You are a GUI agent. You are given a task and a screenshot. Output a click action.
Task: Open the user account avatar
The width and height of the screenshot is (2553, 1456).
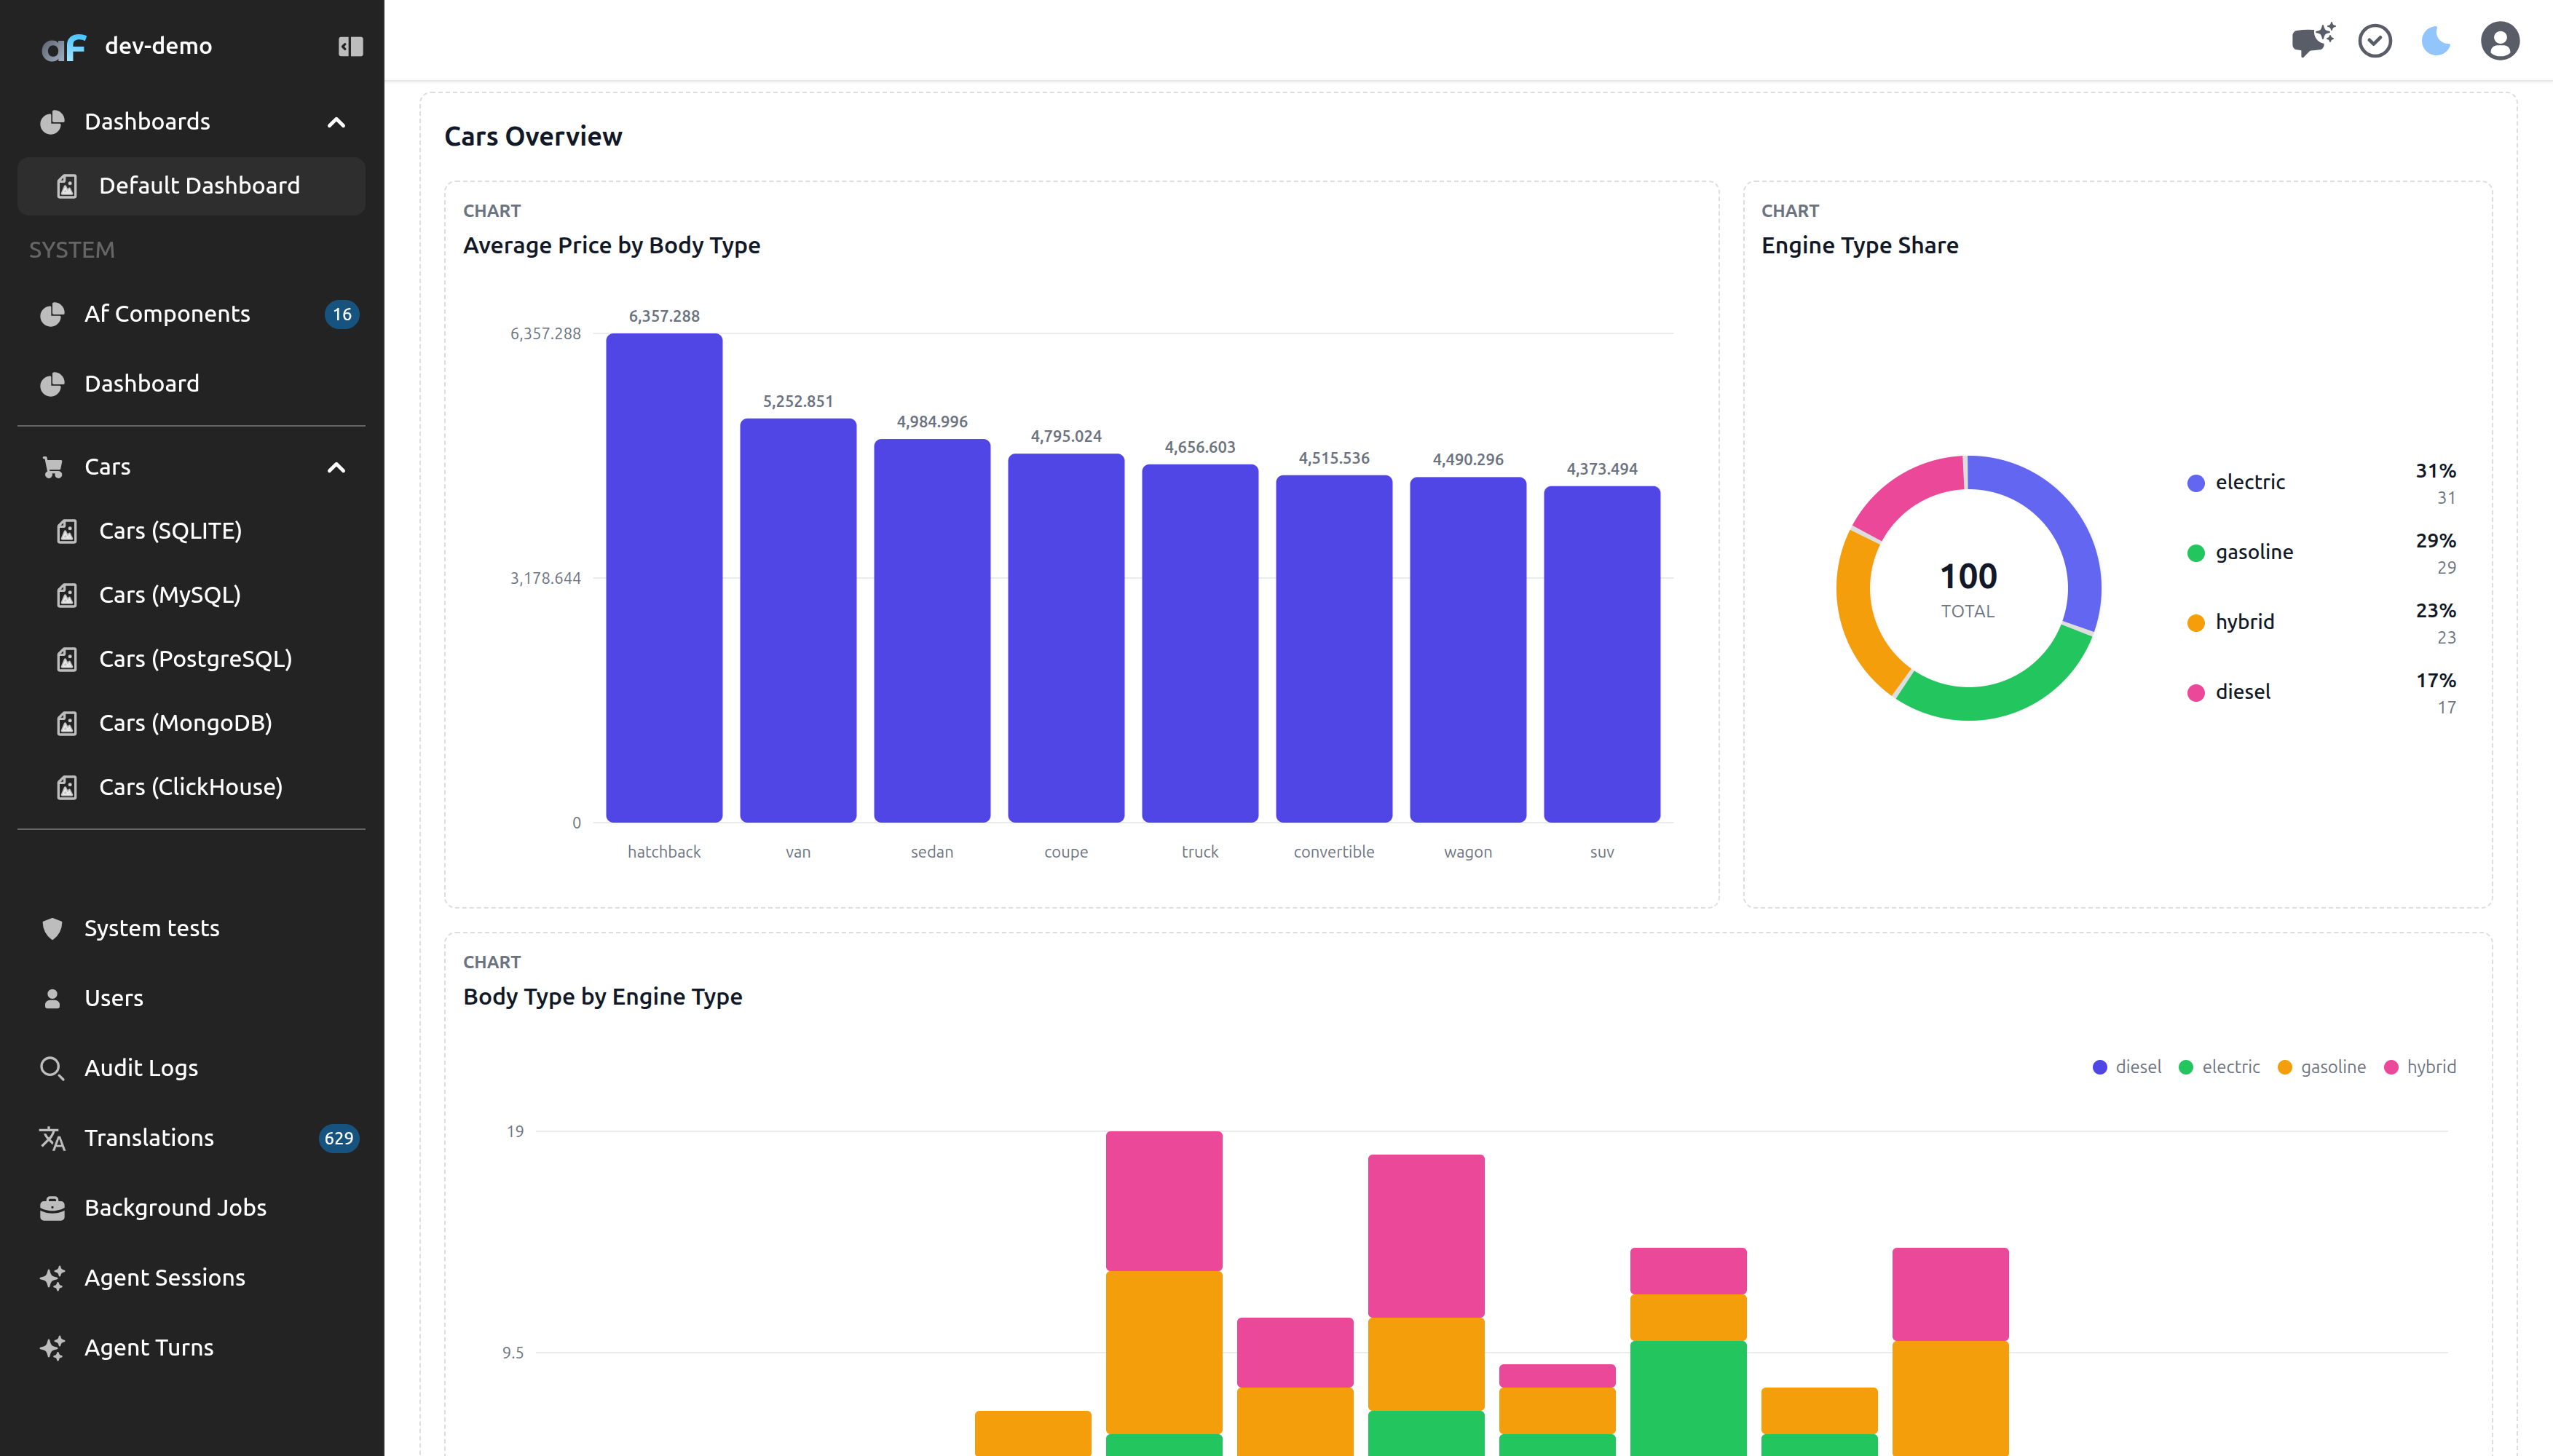(x=2500, y=41)
